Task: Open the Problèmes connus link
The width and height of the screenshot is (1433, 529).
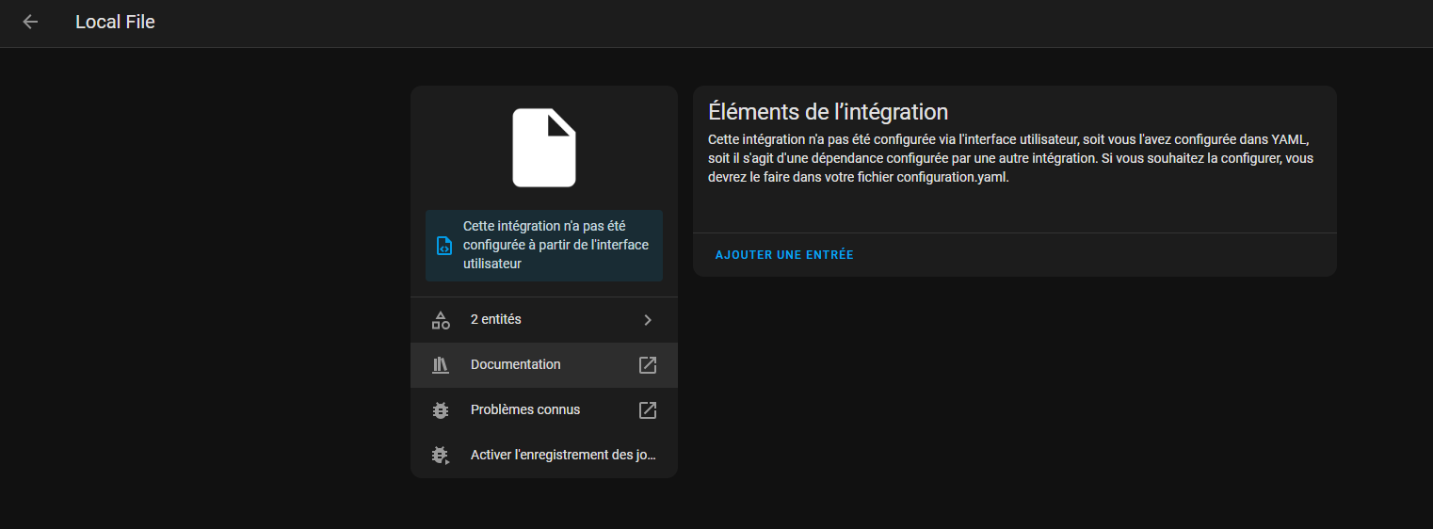Action: pos(544,410)
